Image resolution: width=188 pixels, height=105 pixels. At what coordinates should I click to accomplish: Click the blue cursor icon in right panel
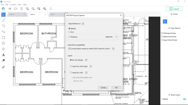click(x=165, y=22)
